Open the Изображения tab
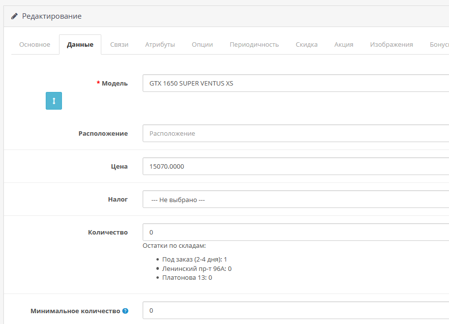This screenshot has width=449, height=324. click(391, 45)
